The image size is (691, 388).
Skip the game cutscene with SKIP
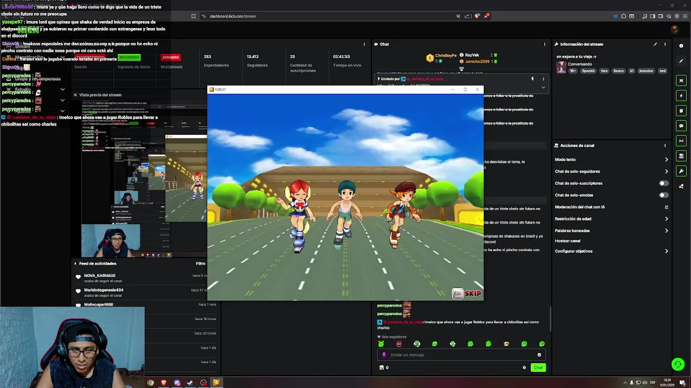473,293
